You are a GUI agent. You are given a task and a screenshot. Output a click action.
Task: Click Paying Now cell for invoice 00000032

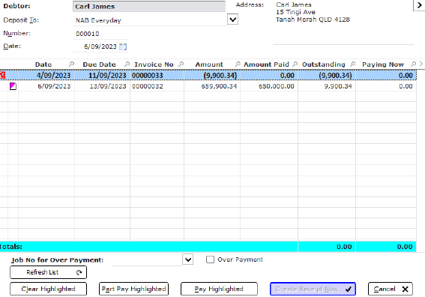386,86
